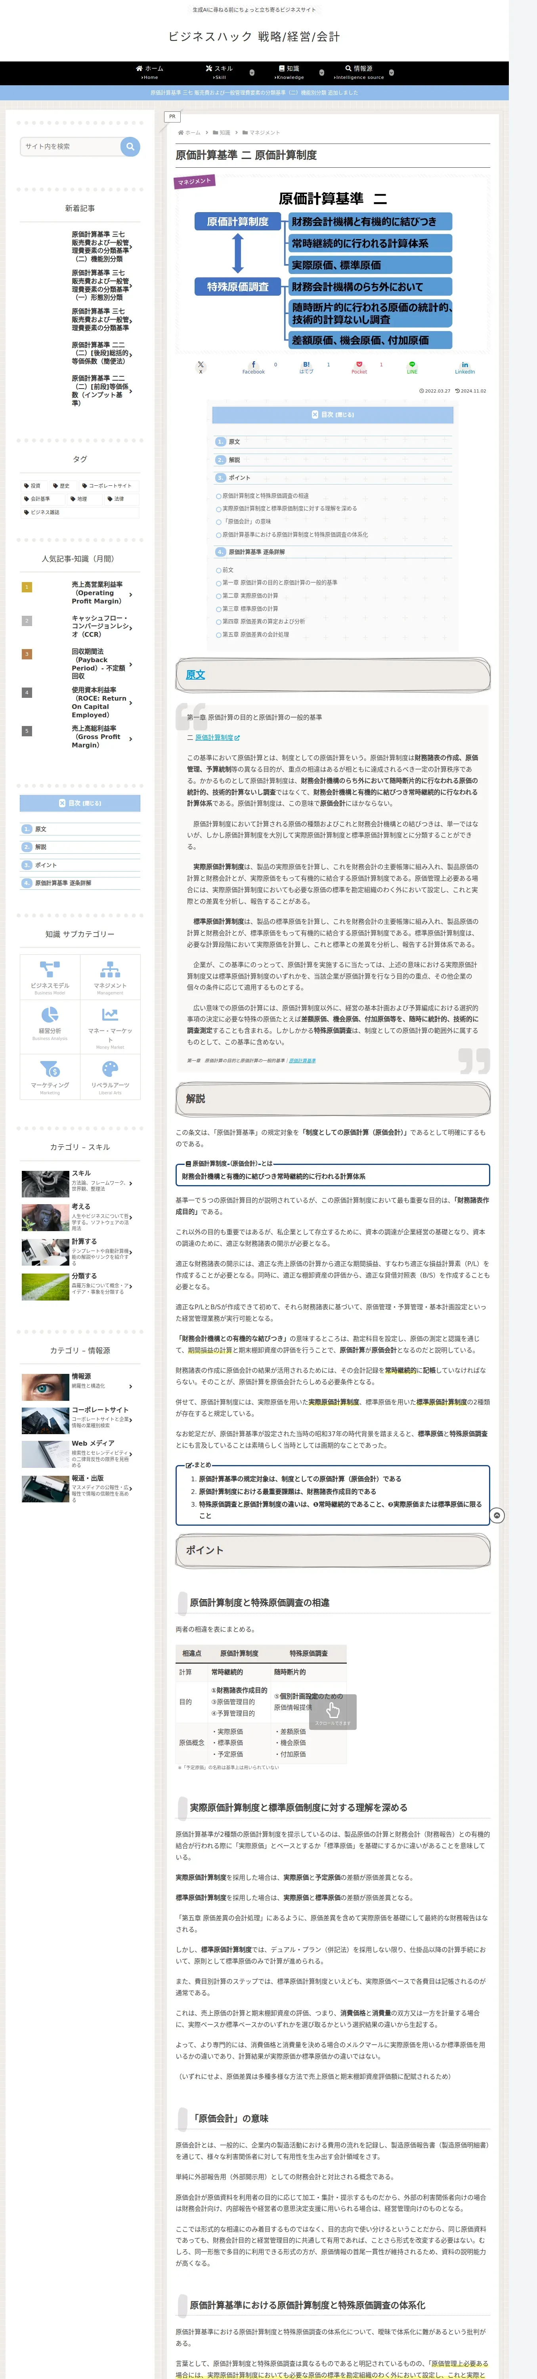Open 報道・出版 category thumbnail
Viewport: 537px width, 2379px height.
tap(44, 1489)
